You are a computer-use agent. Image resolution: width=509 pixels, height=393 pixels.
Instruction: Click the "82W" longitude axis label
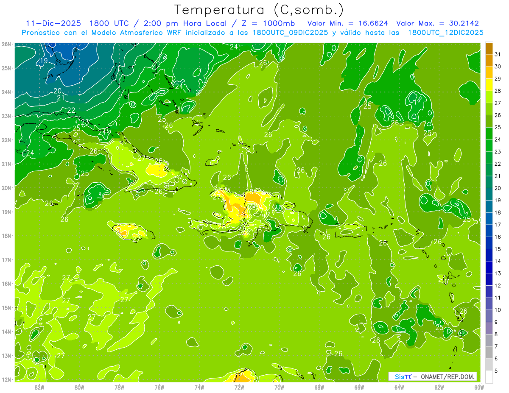click(39, 387)
